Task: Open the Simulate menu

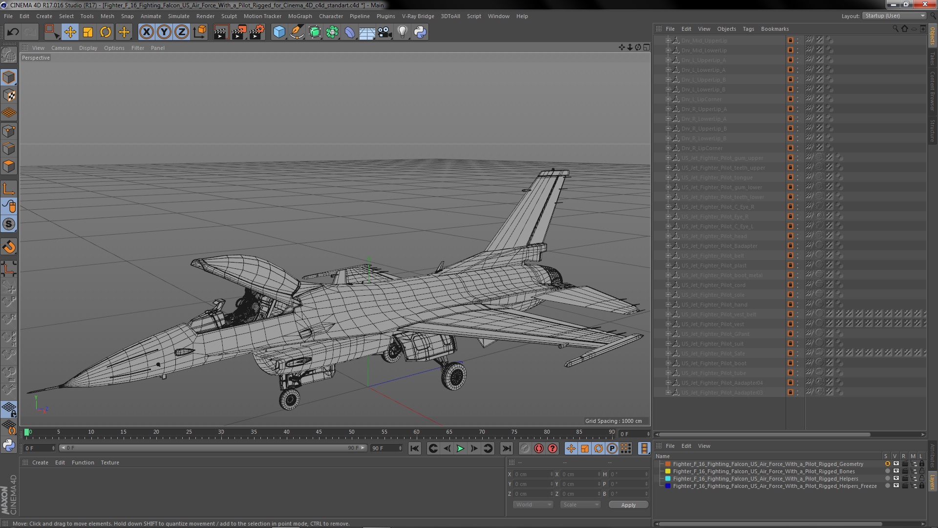Action: point(179,16)
